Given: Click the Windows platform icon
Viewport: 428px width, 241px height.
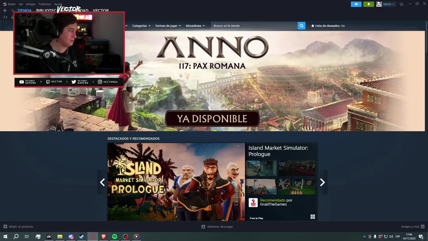Looking at the screenshot, I should pyautogui.click(x=313, y=217).
